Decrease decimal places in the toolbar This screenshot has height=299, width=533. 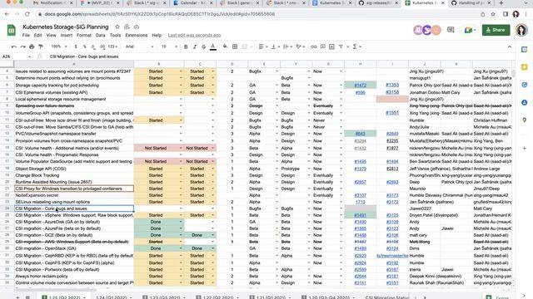[93, 47]
